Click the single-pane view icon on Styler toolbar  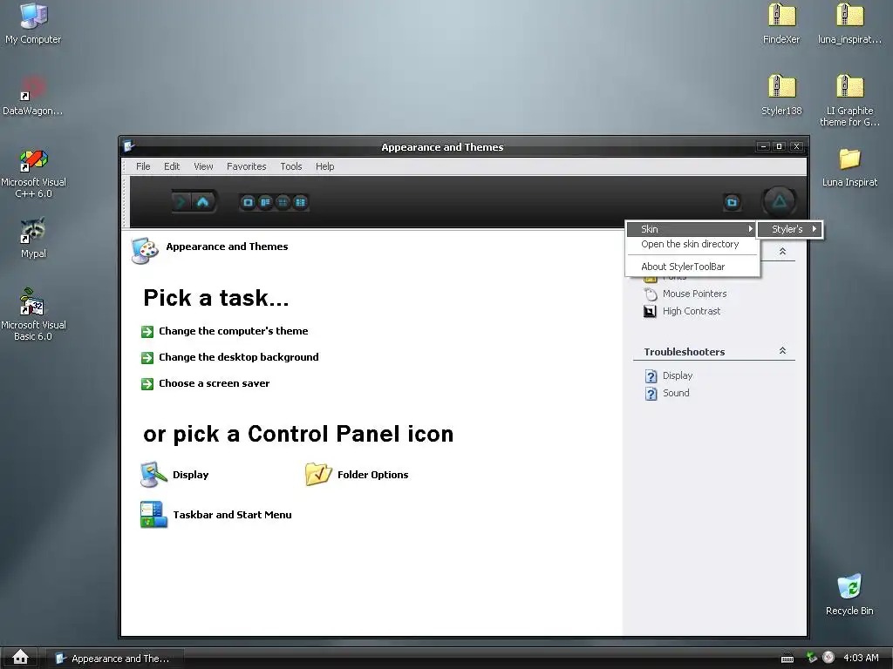248,202
